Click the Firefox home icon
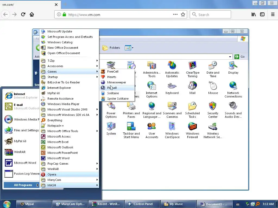This screenshot has height=208, width=278. 32,14
